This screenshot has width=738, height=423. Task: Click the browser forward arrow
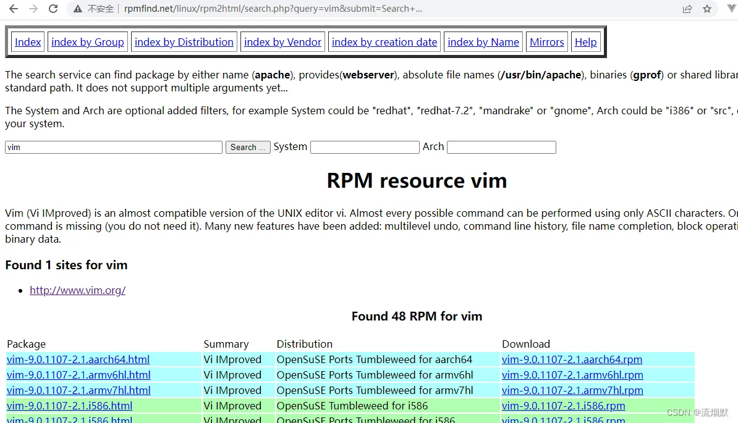click(x=33, y=9)
